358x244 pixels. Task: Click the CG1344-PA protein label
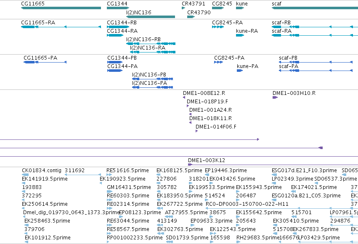tap(122, 66)
